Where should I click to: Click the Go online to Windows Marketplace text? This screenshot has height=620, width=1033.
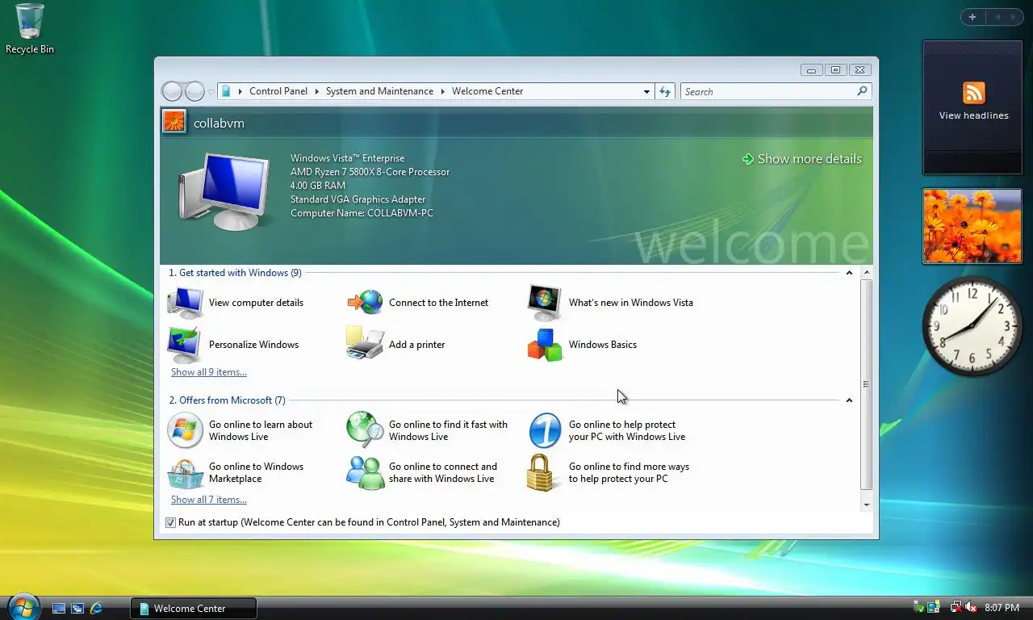[x=256, y=472]
